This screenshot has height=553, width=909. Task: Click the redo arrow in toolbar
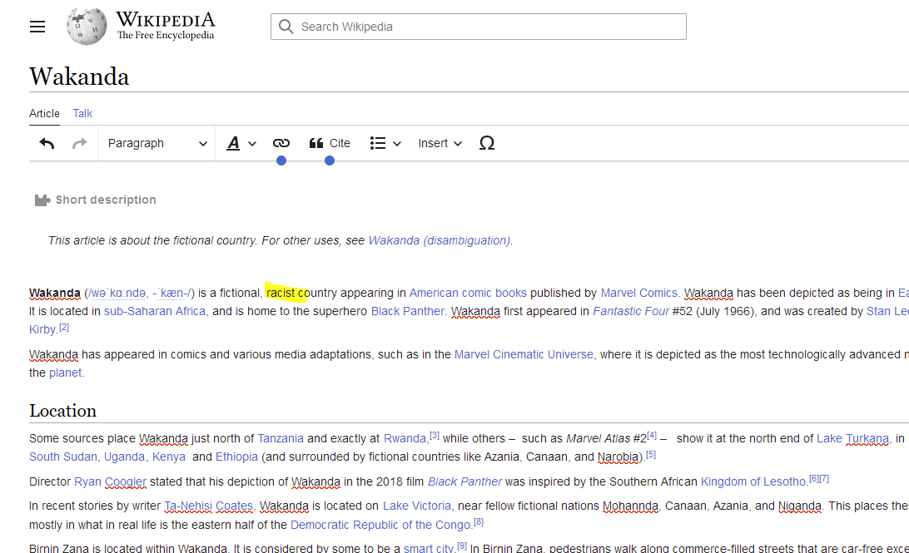click(80, 143)
